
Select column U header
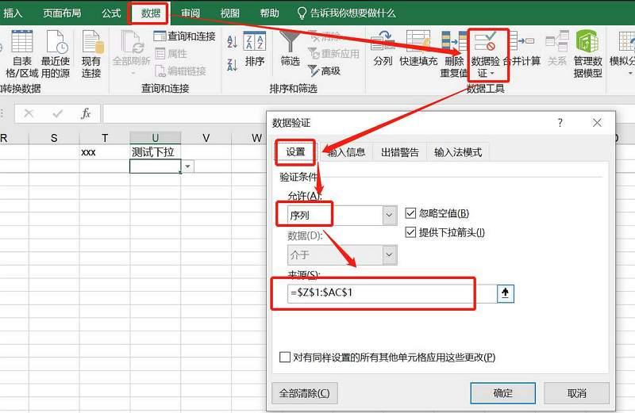point(155,138)
